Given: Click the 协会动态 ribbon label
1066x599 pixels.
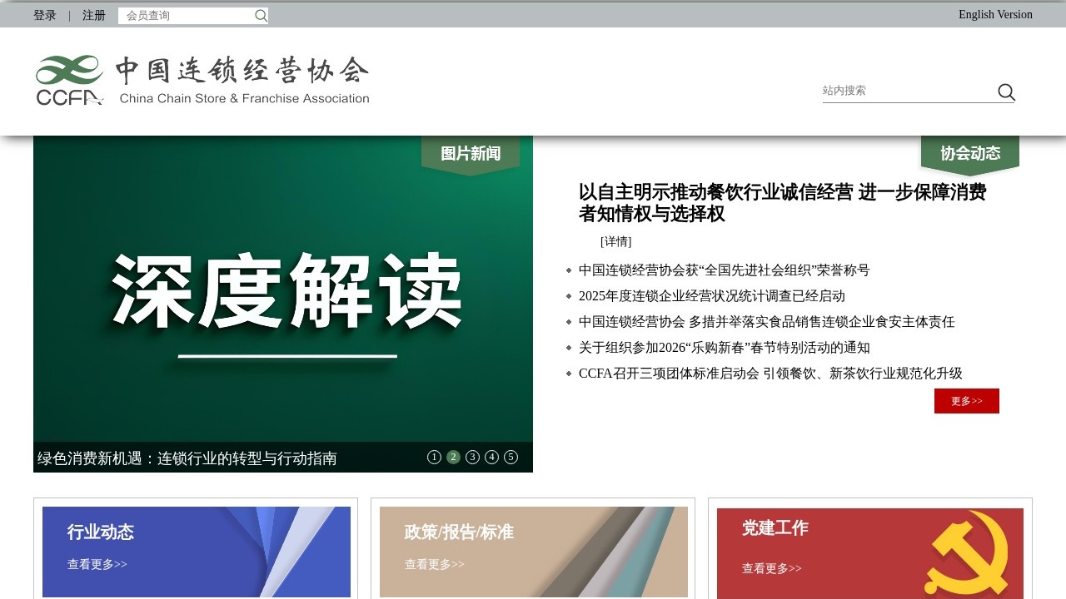Looking at the screenshot, I should point(969,153).
